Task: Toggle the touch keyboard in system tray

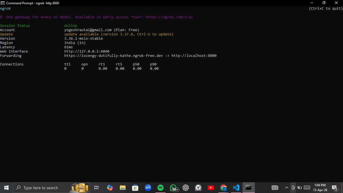Action: coord(307,188)
